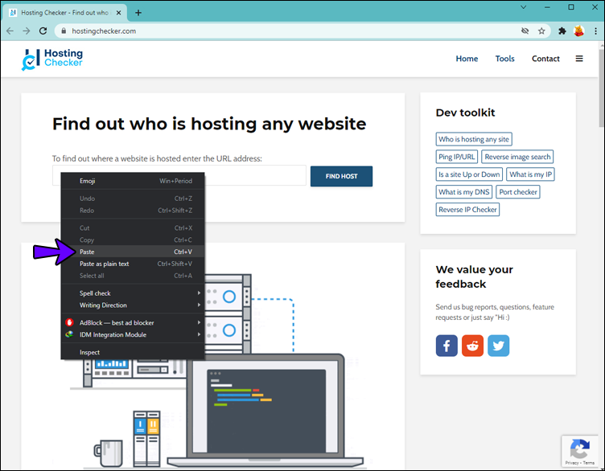
Task: Click Redo in the context menu
Action: (x=133, y=211)
